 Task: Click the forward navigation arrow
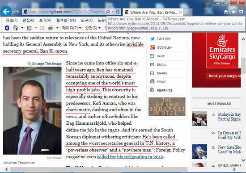pyautogui.click(x=17, y=12)
